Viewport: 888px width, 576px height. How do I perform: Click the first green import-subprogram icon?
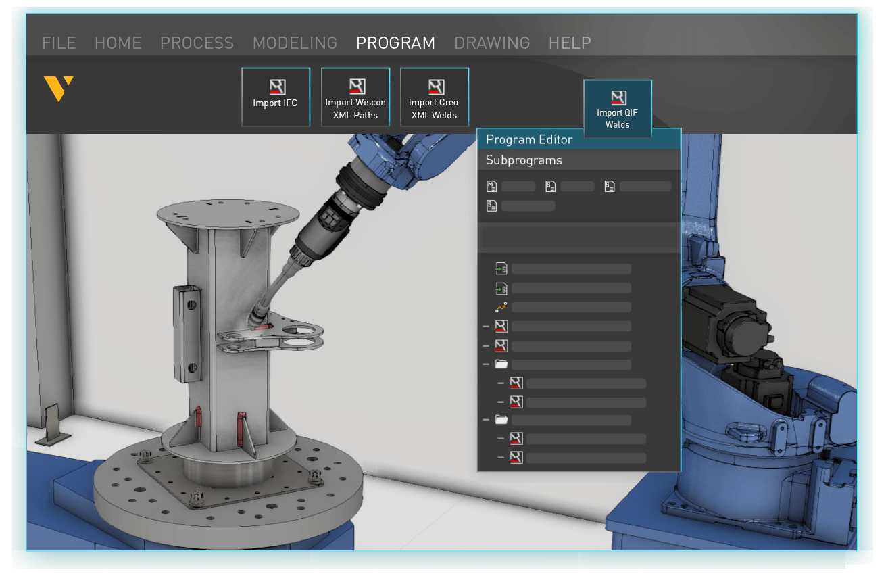point(500,268)
